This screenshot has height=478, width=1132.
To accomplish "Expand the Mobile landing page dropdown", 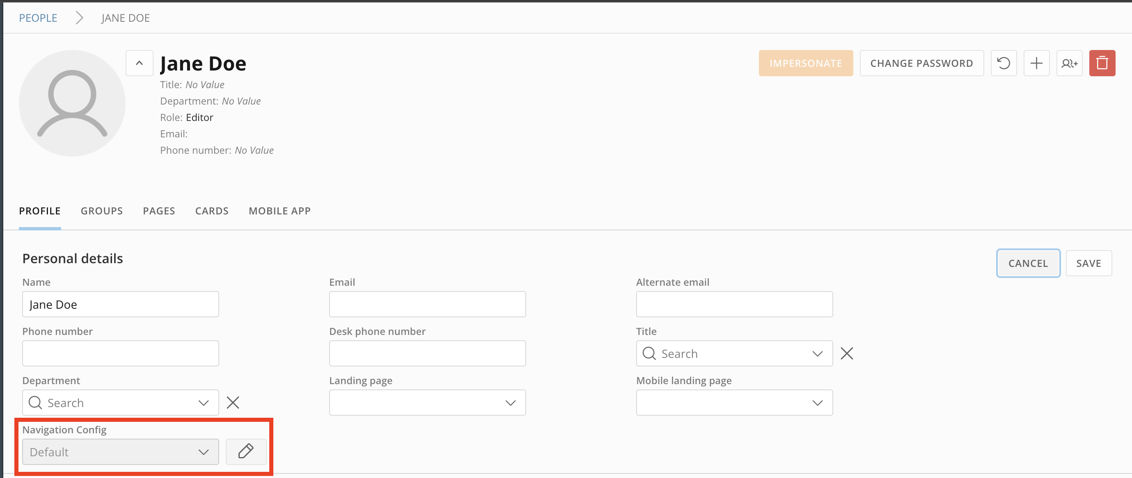I will 734,403.
